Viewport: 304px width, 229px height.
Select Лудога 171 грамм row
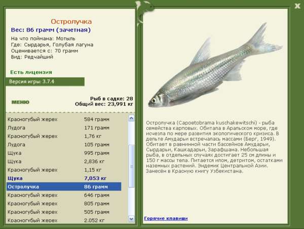click(x=64, y=128)
